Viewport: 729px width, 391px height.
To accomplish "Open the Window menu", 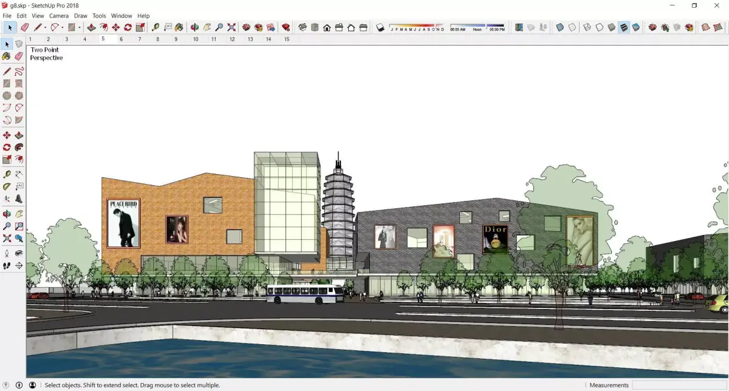I will point(122,16).
